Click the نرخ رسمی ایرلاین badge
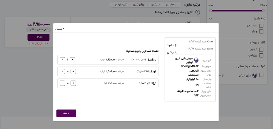Viewport: 273px width, 129px height. (39, 30)
